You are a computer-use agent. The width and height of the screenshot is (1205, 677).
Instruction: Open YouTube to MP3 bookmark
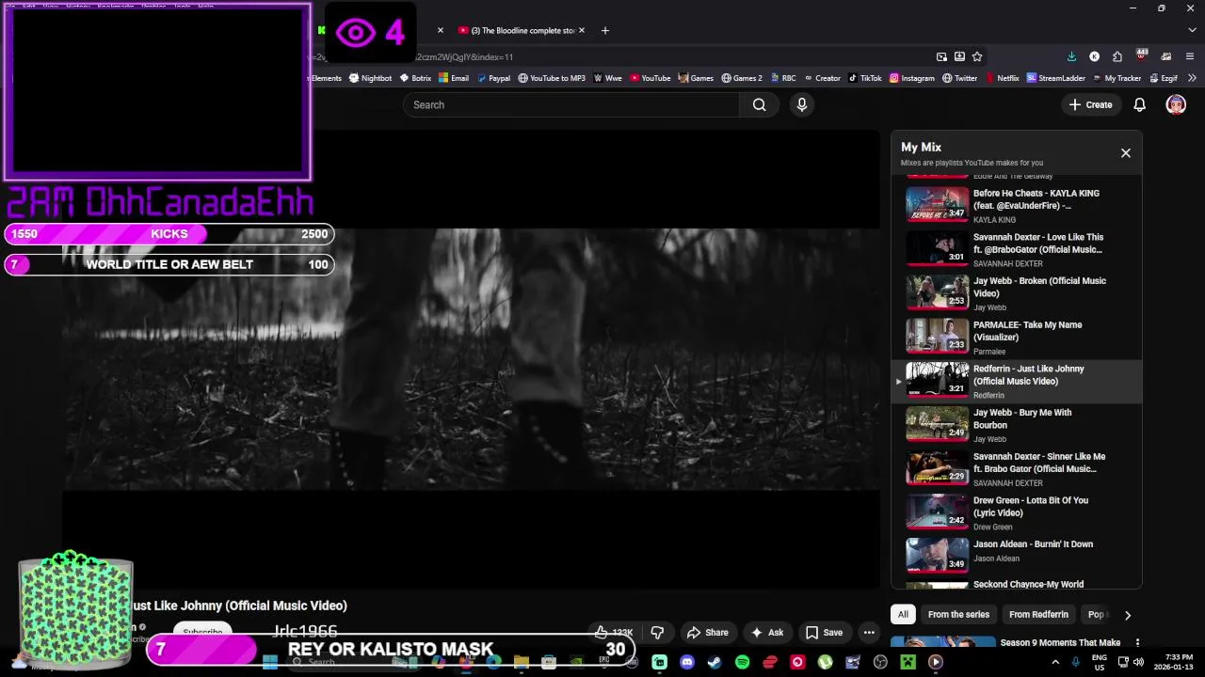point(552,78)
